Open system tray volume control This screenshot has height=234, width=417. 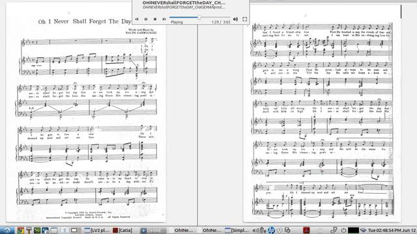(x=255, y=230)
